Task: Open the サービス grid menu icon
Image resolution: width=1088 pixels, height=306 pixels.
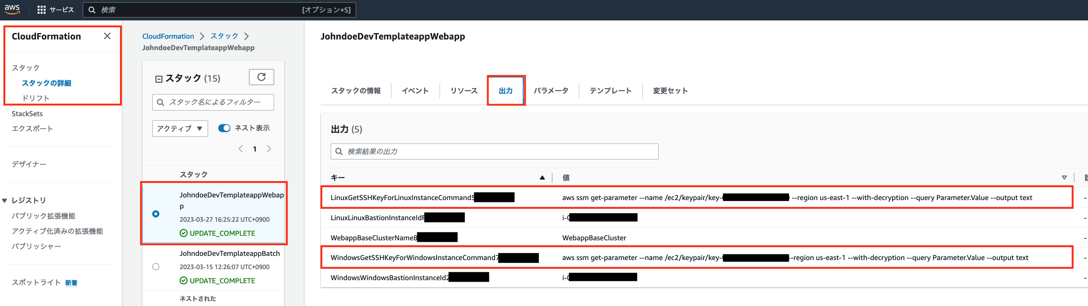Action: (41, 10)
